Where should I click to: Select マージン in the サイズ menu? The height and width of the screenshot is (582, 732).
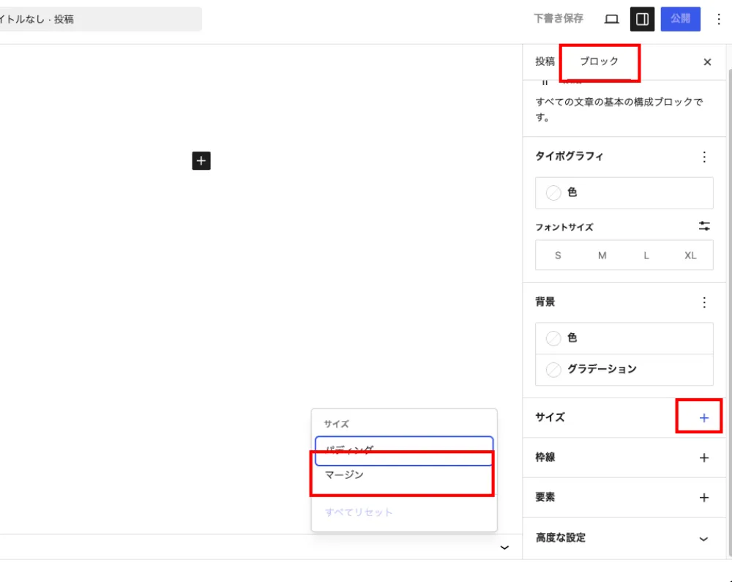point(404,475)
